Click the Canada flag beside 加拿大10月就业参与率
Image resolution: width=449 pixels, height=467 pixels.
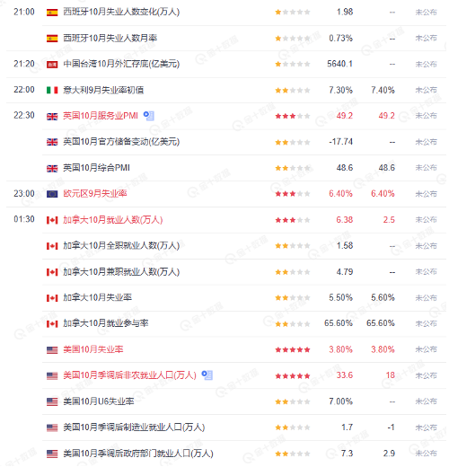tap(52, 324)
